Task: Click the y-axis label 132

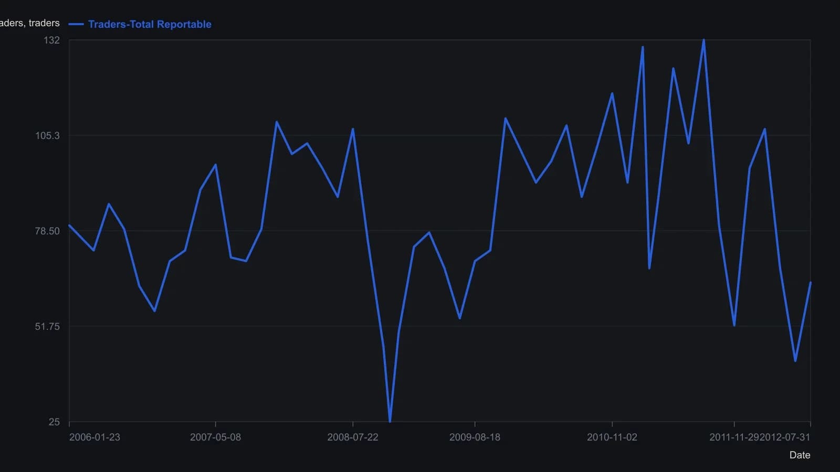Action: 51,40
